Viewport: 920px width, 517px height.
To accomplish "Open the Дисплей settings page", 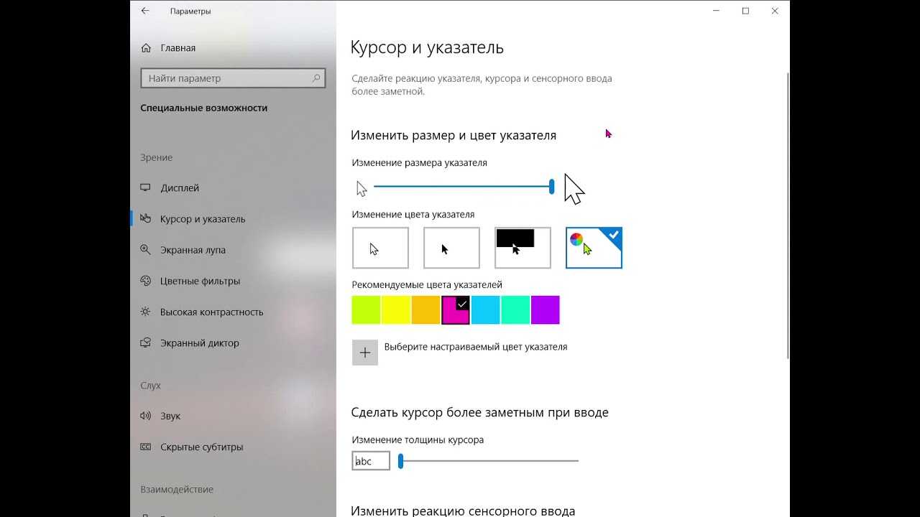I will (170, 188).
